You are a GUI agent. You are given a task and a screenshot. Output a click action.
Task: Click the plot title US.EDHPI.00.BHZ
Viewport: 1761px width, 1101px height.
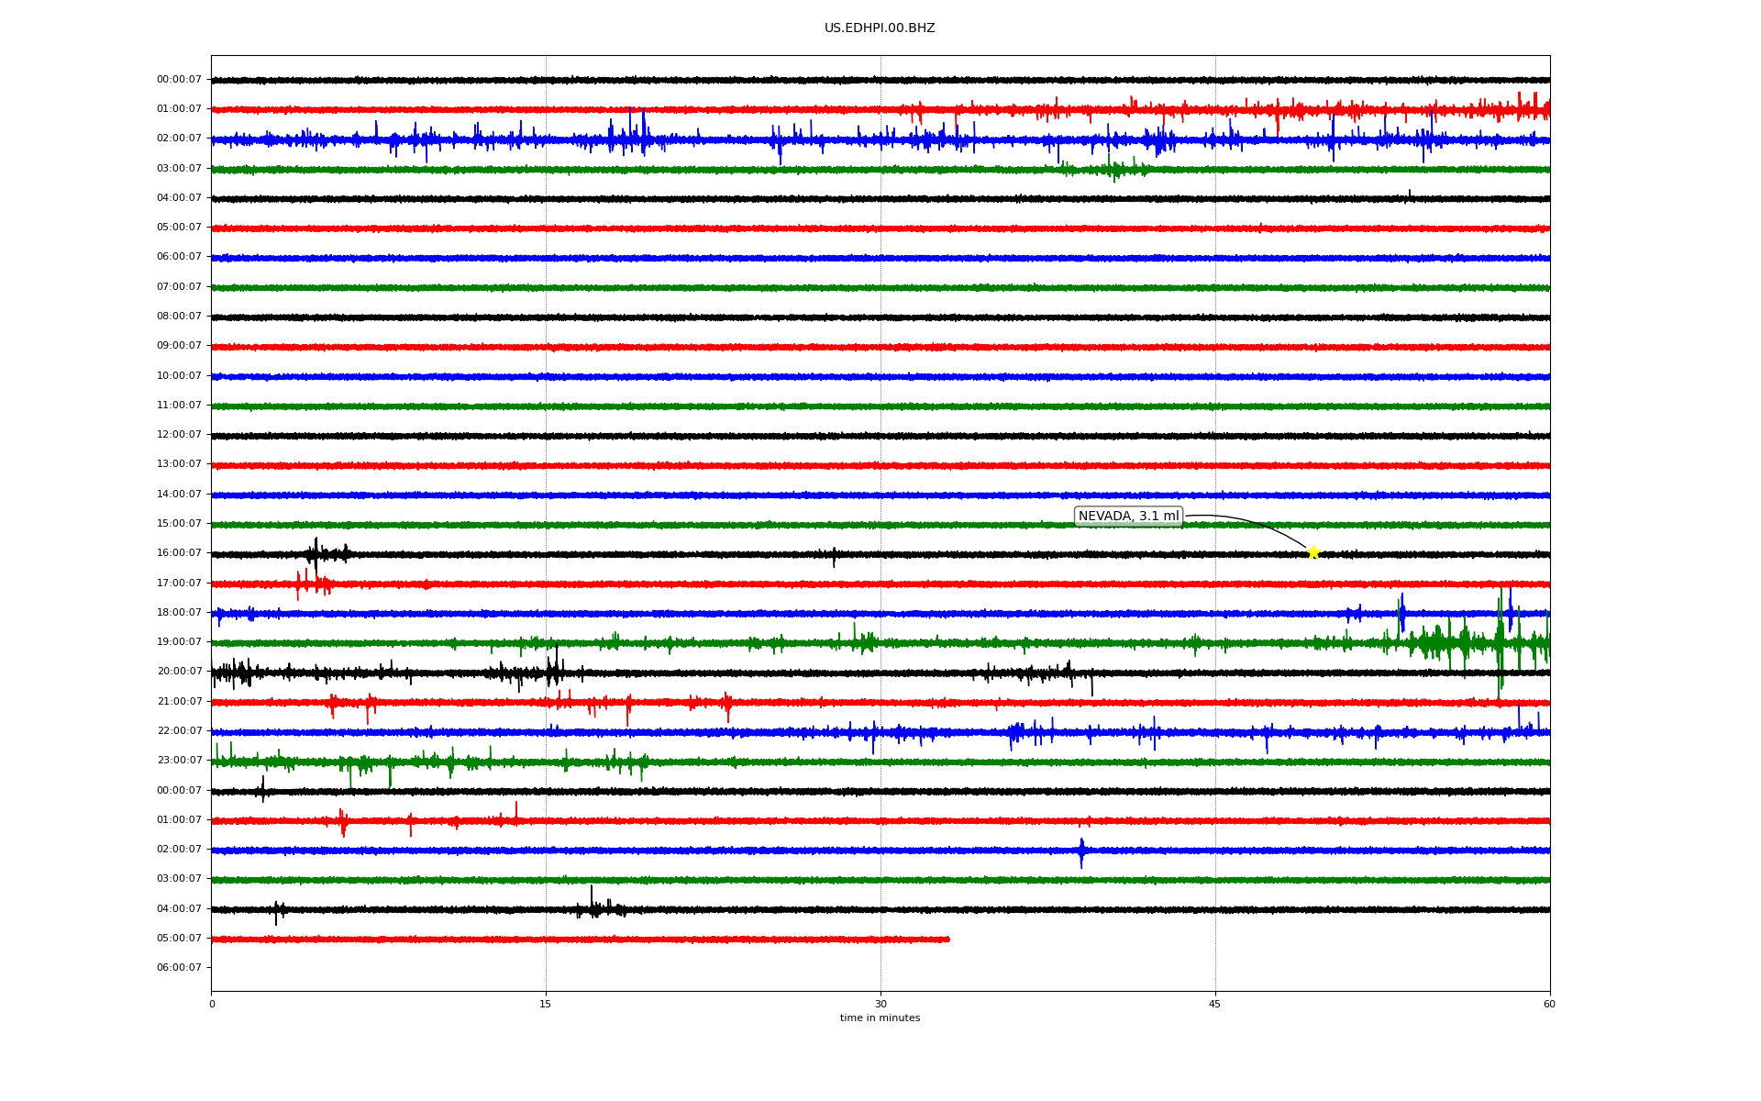tap(880, 28)
